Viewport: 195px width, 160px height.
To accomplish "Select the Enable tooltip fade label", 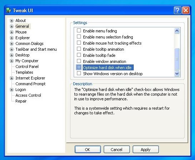I will (99, 55).
